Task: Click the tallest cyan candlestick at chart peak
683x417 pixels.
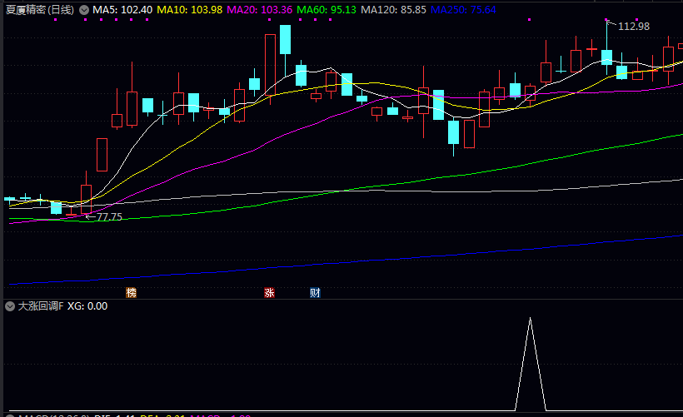Action: 286,40
